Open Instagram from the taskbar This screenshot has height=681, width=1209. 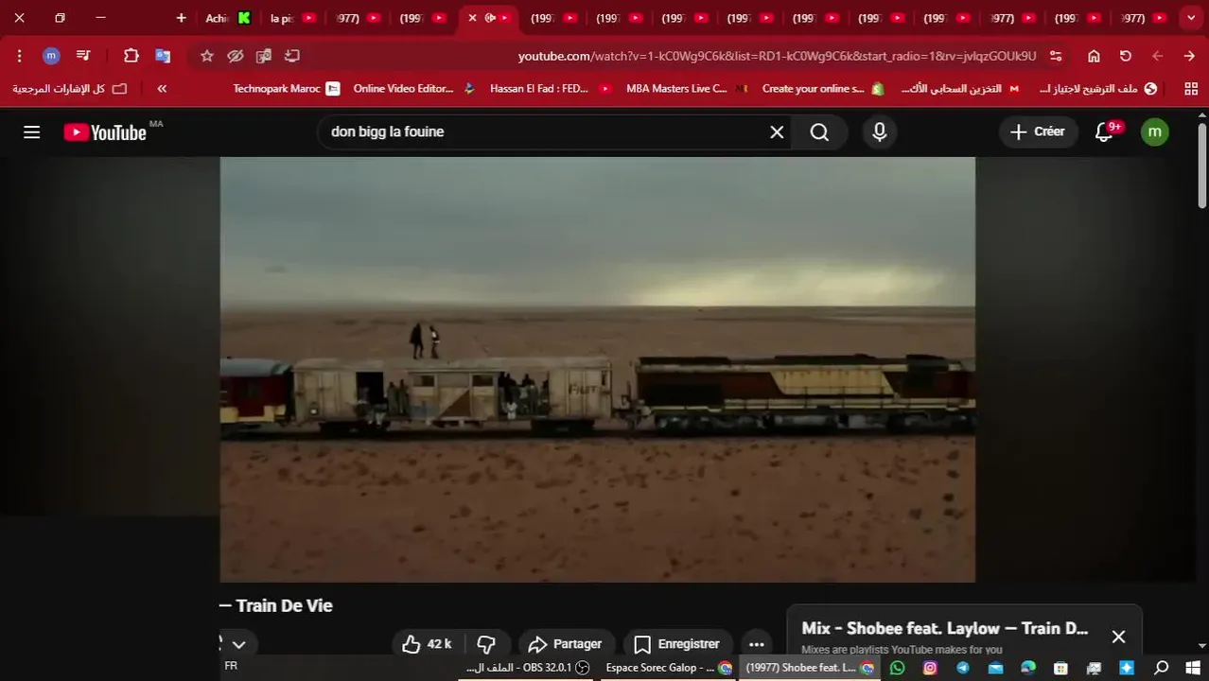point(930,668)
